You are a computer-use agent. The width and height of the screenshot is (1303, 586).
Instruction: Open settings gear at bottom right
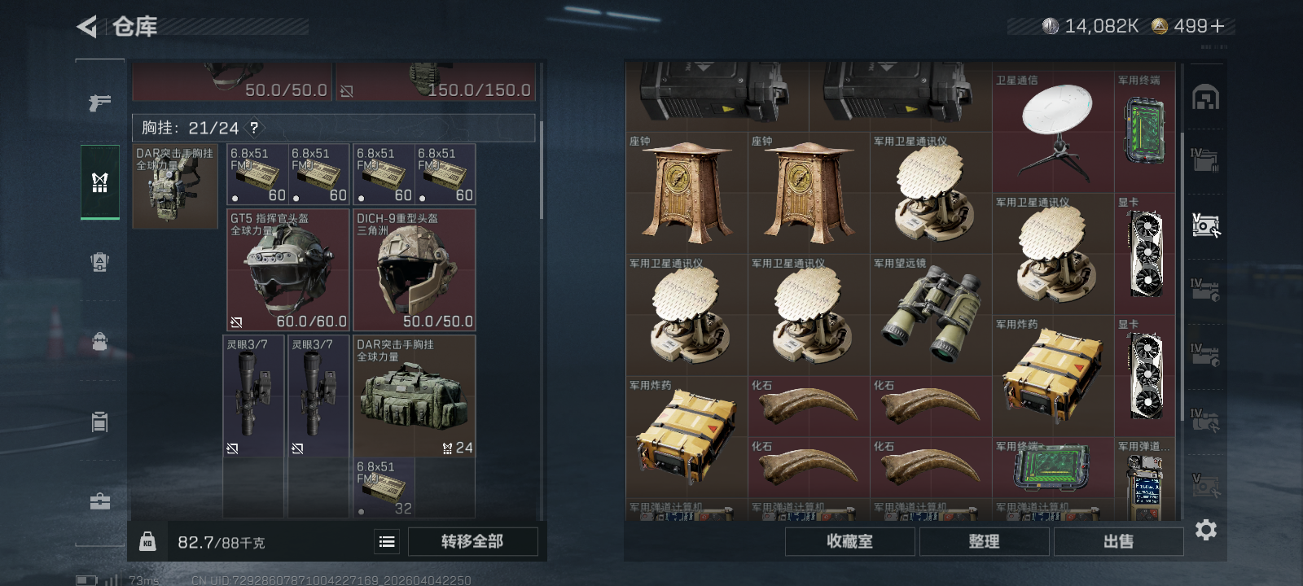1205,530
